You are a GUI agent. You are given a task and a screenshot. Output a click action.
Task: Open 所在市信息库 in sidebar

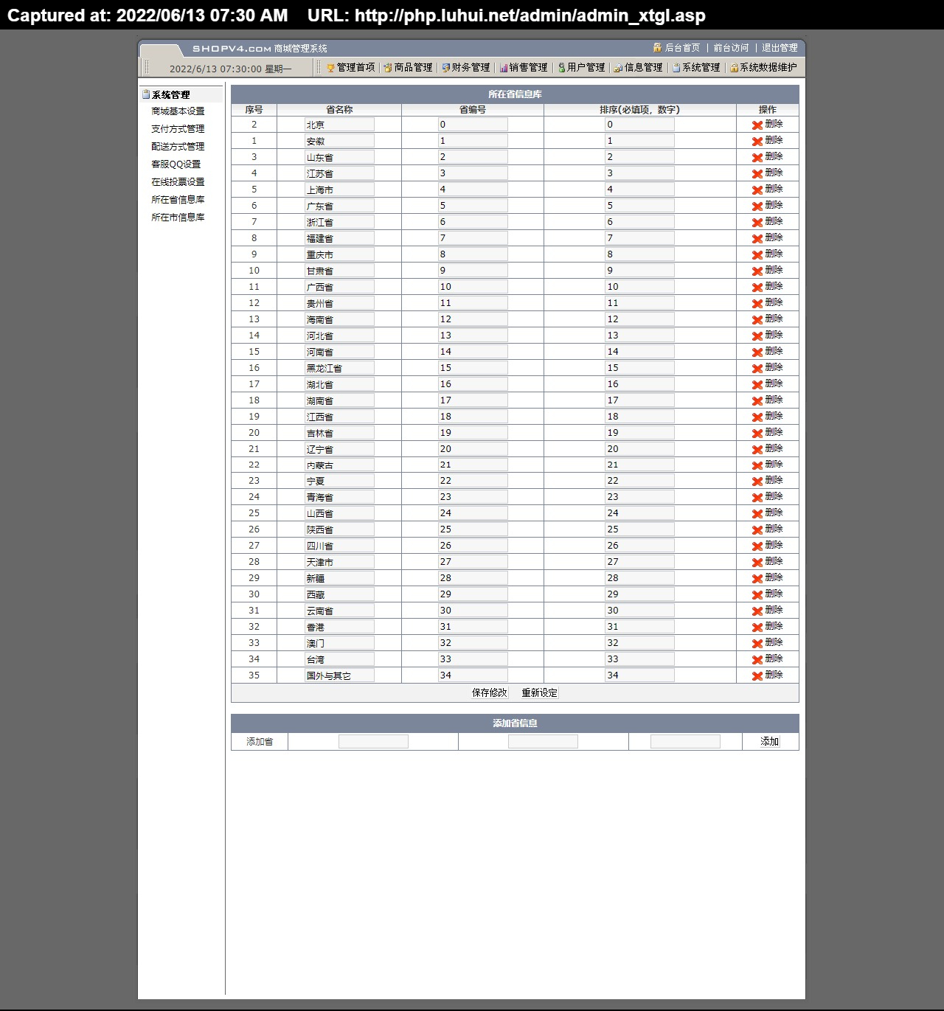pos(178,218)
